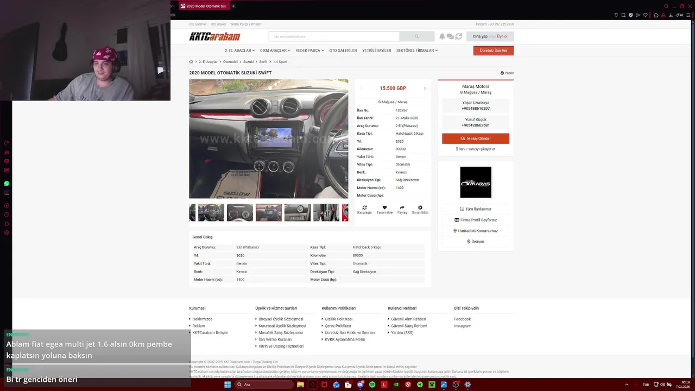
Task: Open Firma Profil Sayfamız link
Action: click(476, 220)
